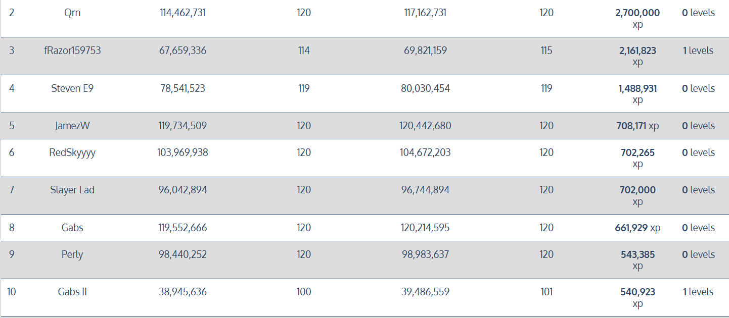Select the Perly player name
Image resolution: width=729 pixels, height=318 pixels.
(72, 254)
